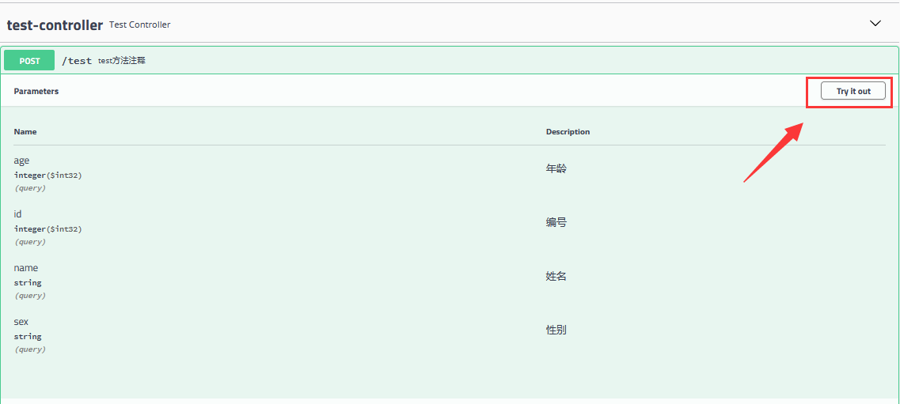Image resolution: width=900 pixels, height=404 pixels.
Task: Select the 'id' parameter name
Action: point(17,213)
